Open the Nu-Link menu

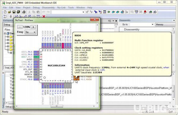[x=61, y=8]
